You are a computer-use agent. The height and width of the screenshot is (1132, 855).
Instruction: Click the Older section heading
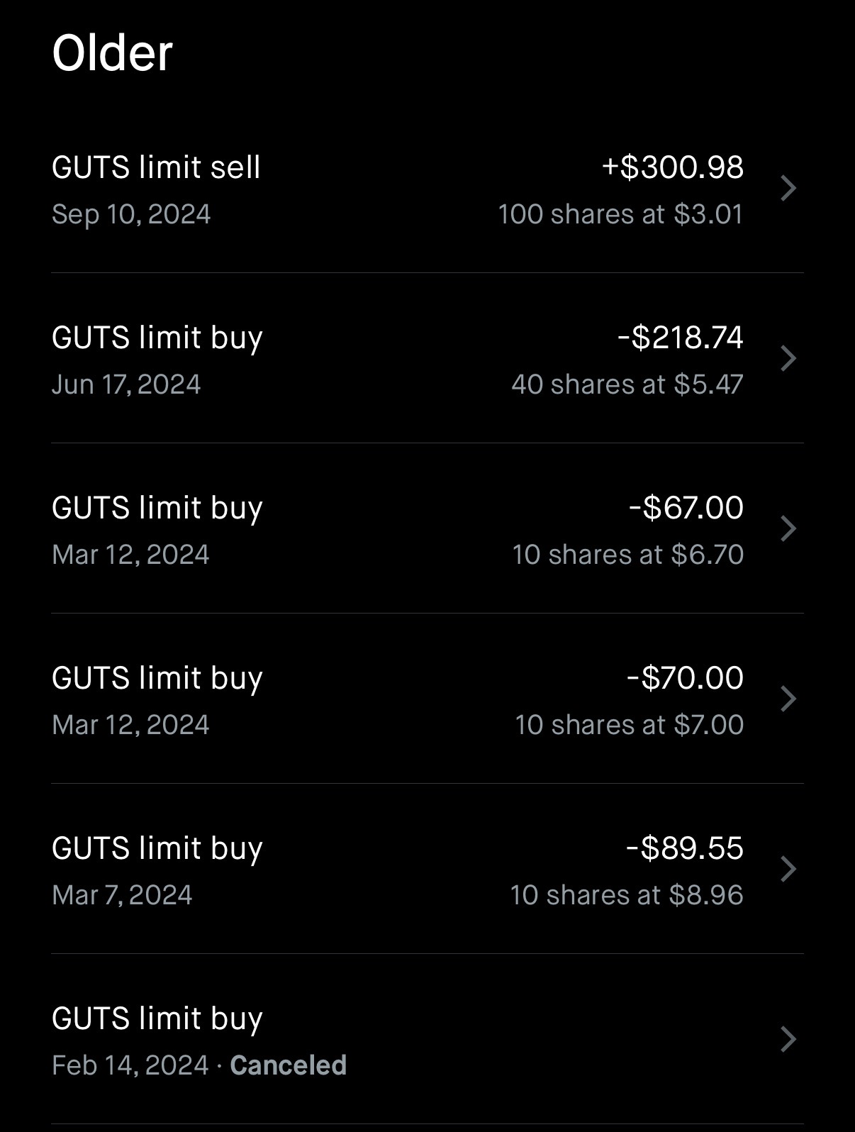click(112, 53)
